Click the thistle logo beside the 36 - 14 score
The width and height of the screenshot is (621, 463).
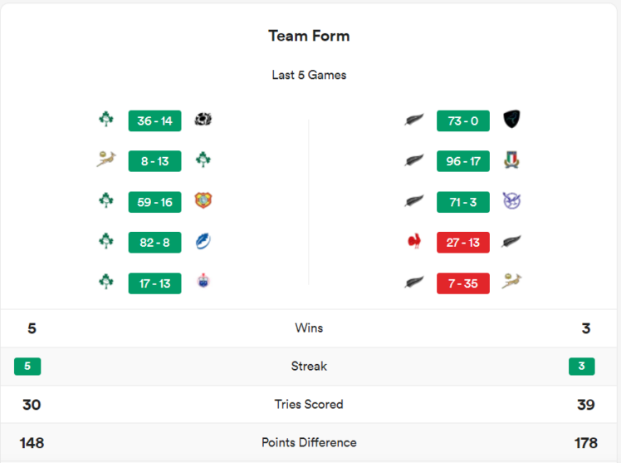tap(203, 120)
